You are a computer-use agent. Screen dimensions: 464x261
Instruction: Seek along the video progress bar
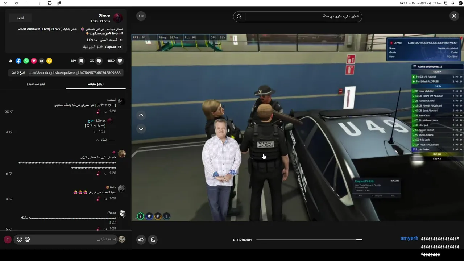(x=309, y=240)
